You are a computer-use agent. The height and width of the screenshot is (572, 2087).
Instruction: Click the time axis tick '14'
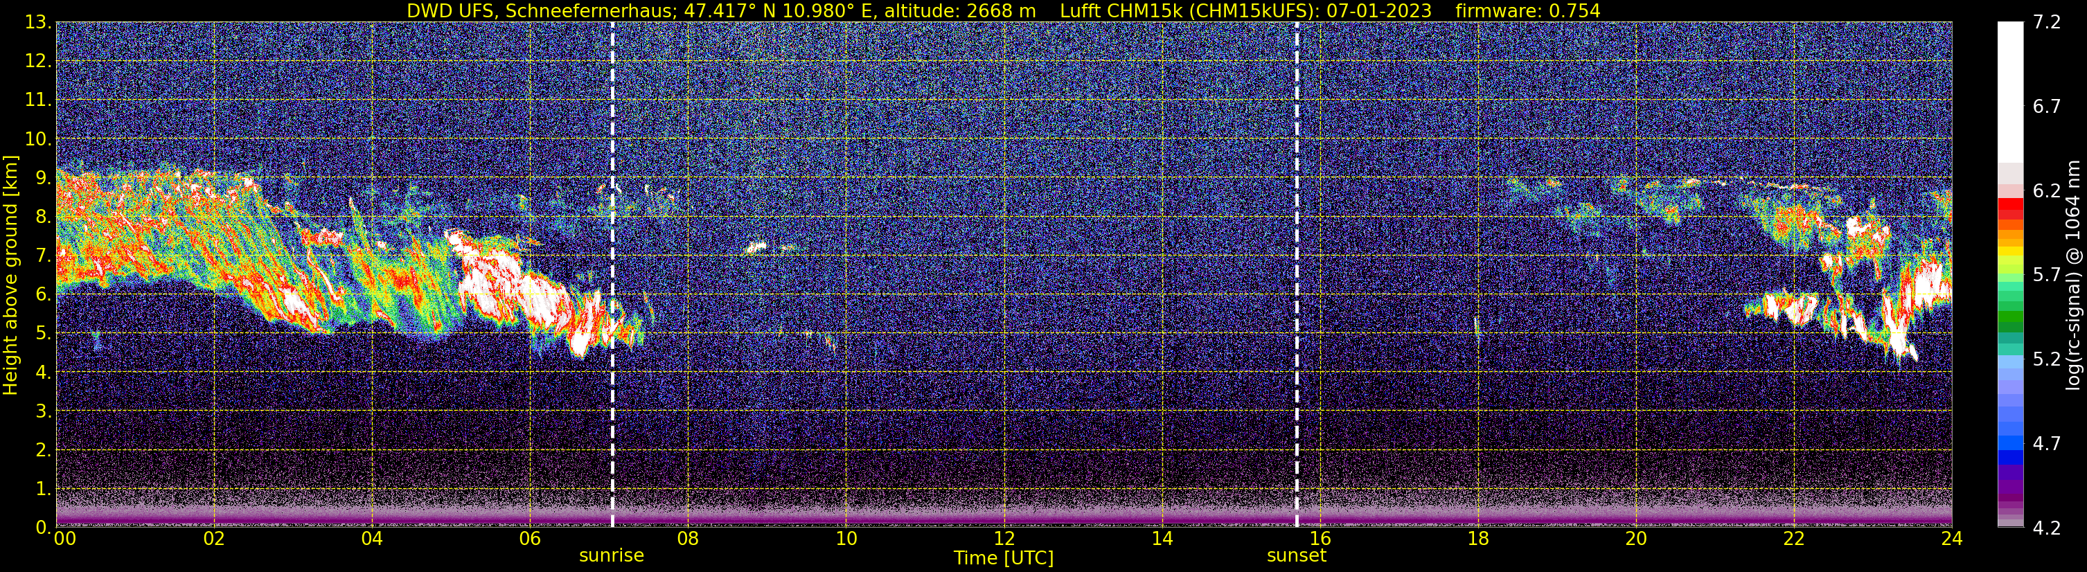coord(1162,539)
